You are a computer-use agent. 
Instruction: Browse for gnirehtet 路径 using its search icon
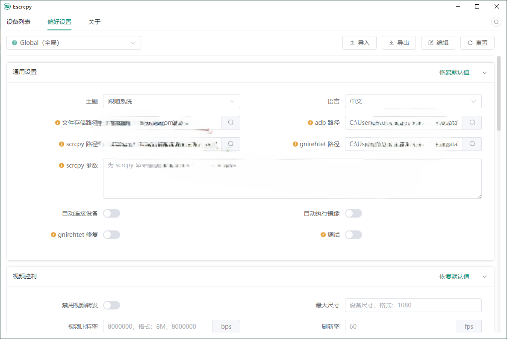pyautogui.click(x=472, y=144)
